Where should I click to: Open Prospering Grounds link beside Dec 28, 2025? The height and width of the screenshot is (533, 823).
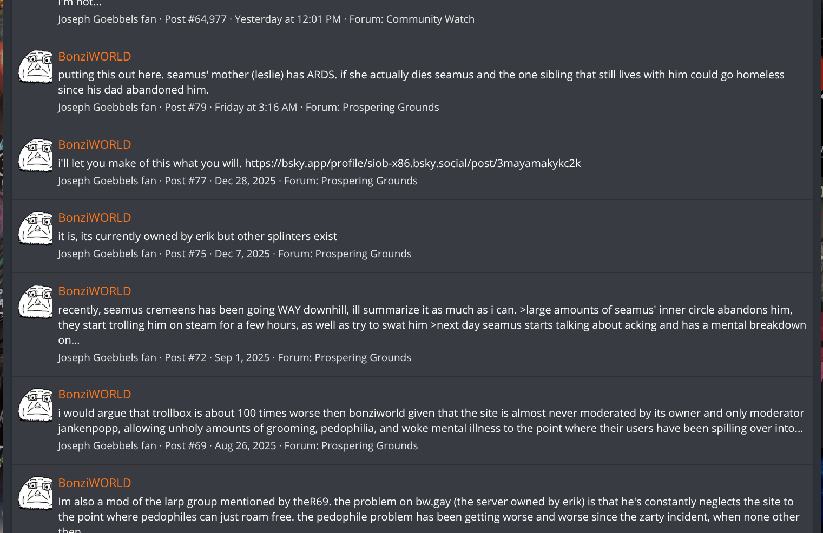(x=369, y=181)
